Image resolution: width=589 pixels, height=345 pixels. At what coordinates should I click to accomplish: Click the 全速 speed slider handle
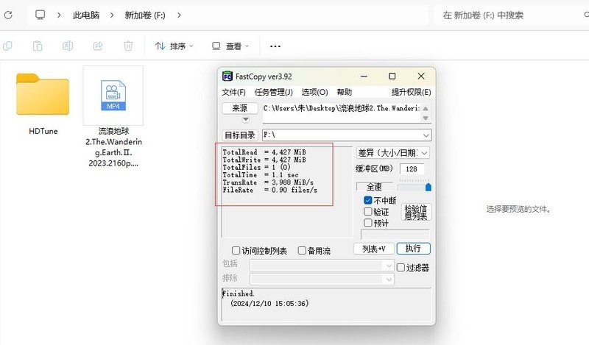(x=428, y=187)
